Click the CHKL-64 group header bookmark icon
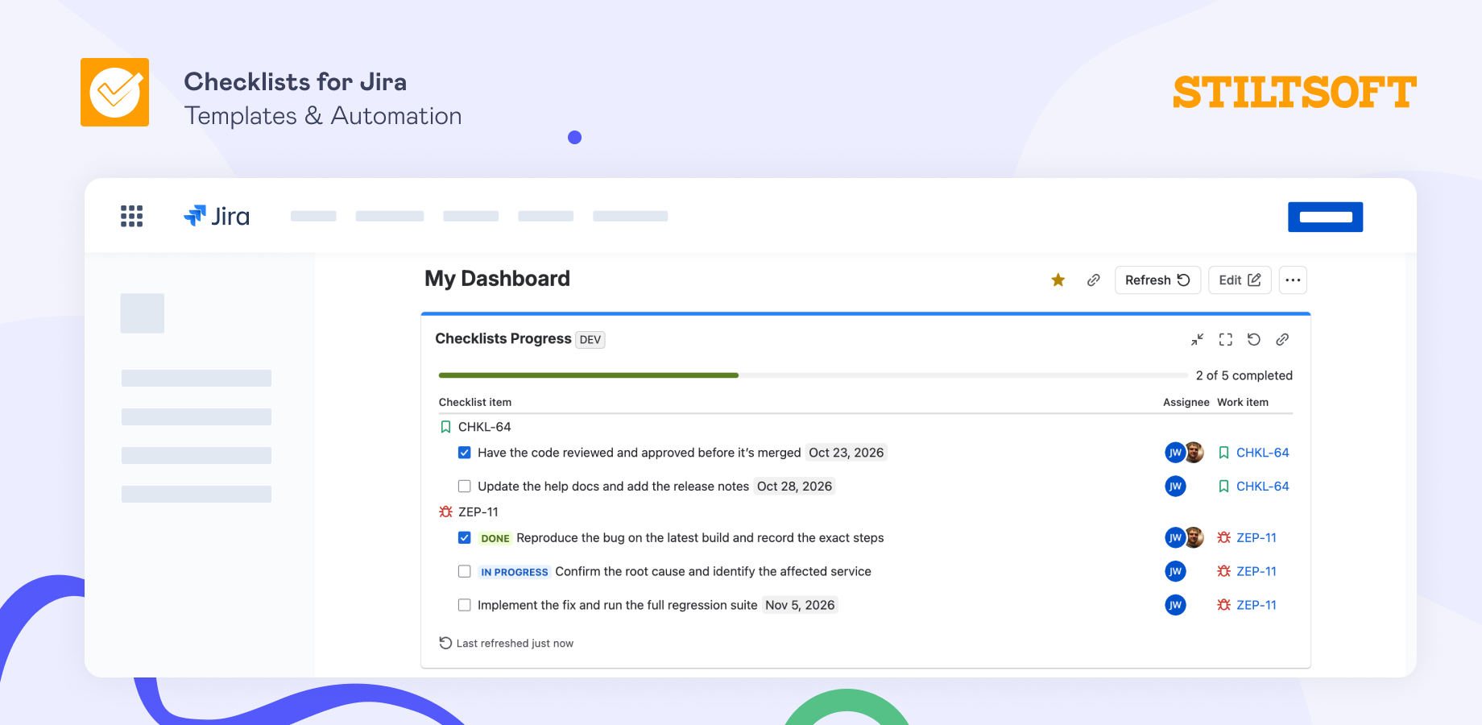The height and width of the screenshot is (725, 1482). click(445, 427)
